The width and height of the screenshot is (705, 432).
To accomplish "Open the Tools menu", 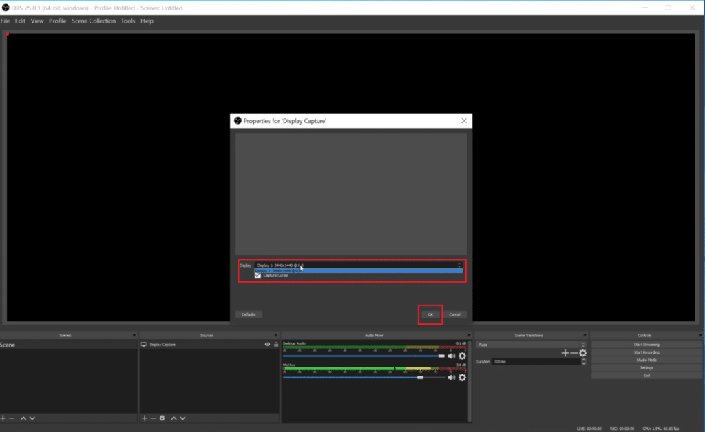I will click(x=127, y=21).
